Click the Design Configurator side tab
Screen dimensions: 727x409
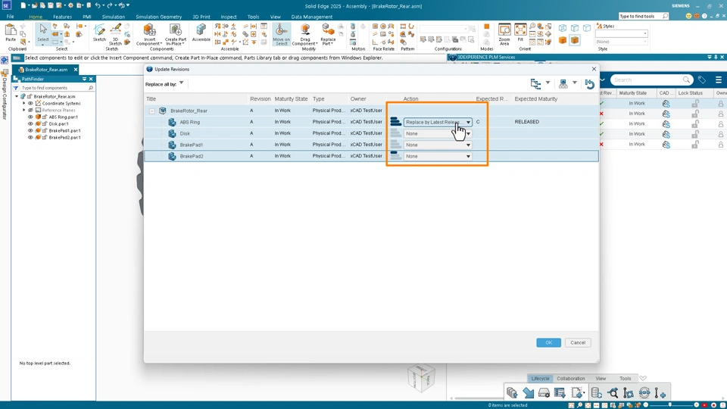(x=5, y=95)
